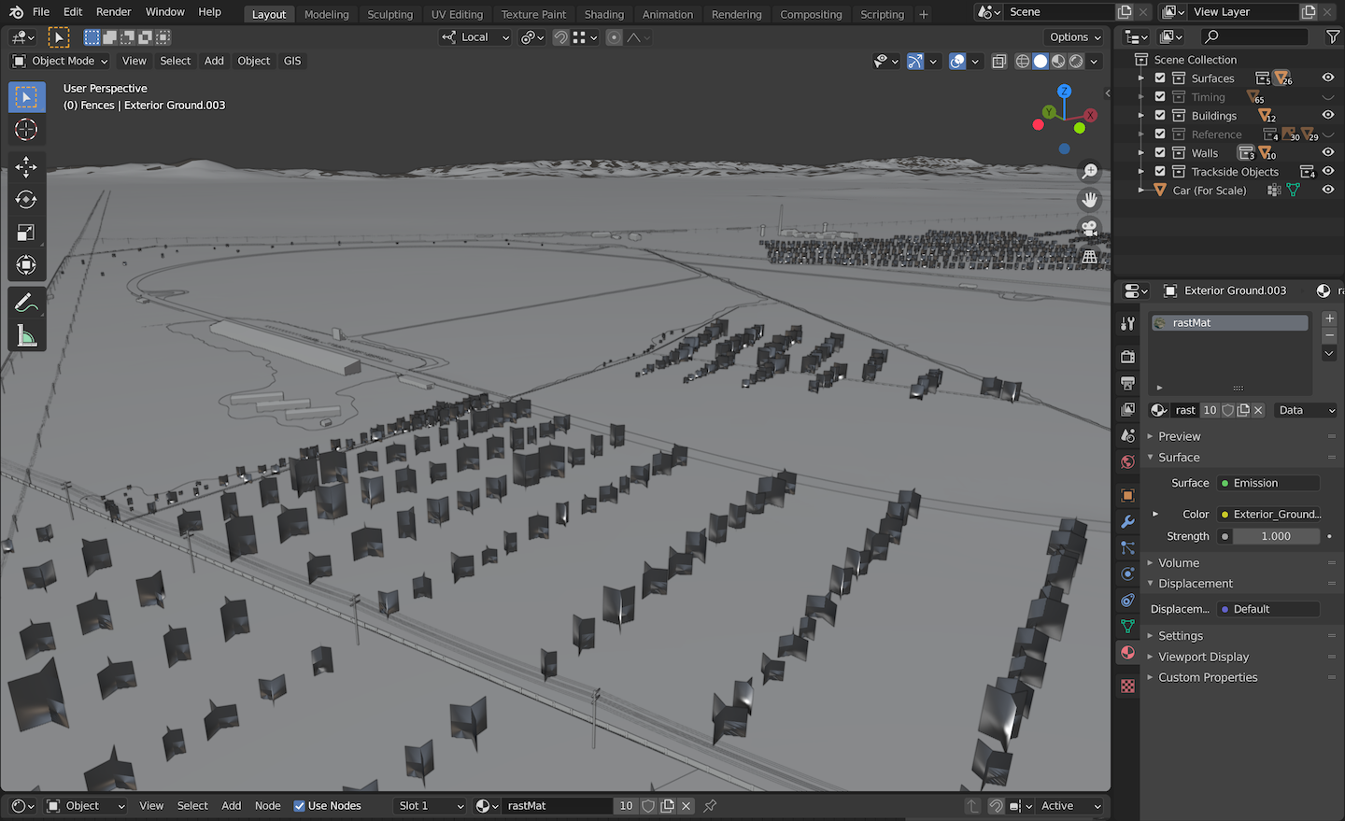This screenshot has width=1345, height=821.
Task: Click the viewport zoom magnifier icon
Action: [1089, 172]
